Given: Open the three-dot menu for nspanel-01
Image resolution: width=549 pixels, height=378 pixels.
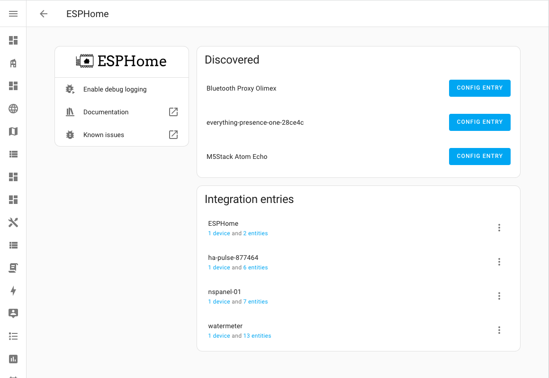Looking at the screenshot, I should tap(499, 296).
